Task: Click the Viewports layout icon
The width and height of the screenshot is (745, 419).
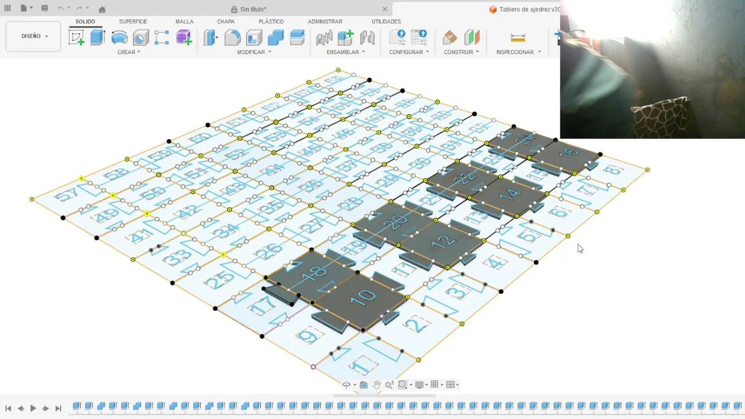Action: 450,385
